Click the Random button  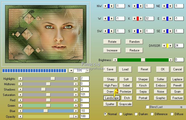(134, 42)
